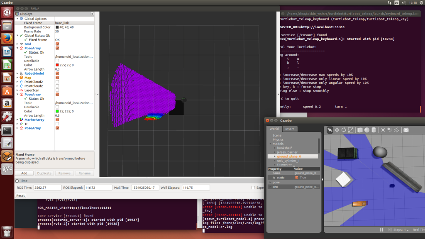Screen dimensions: 425x239
Task: Expand the jersey_barrier model in Gazebo
Action: 275,152
